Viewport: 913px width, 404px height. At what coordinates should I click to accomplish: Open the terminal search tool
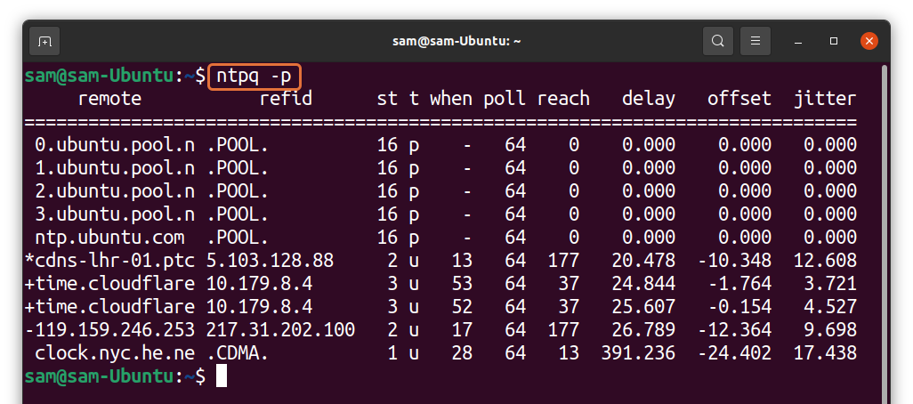click(x=718, y=41)
